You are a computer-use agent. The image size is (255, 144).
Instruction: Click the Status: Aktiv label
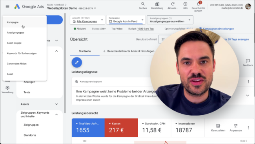(x=99, y=29)
